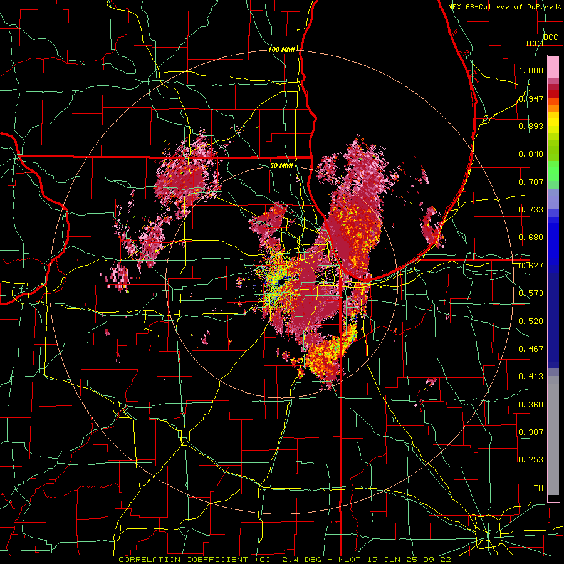The width and height of the screenshot is (564, 564).
Task: Click the 0.947 legend value
Action: (531, 98)
